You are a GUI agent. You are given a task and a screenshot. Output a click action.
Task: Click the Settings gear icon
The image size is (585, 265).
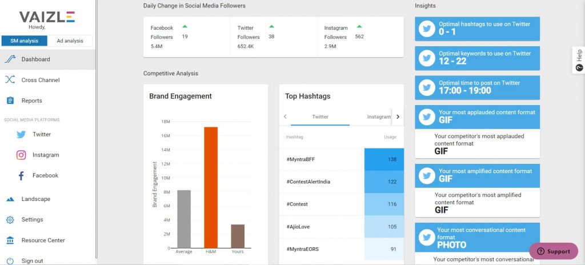[10, 219]
